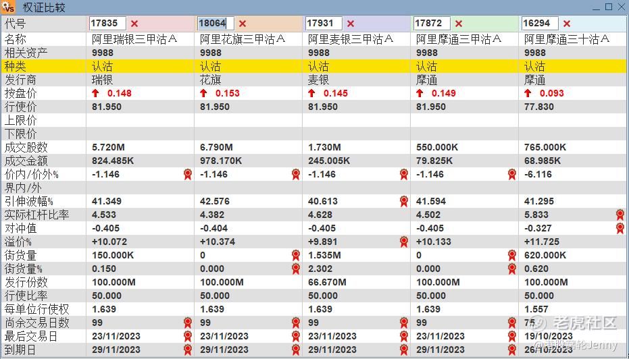Click the 尚余交易日数 ribbon badge in 麦银 column
This screenshot has width=629, height=359.
coord(404,323)
